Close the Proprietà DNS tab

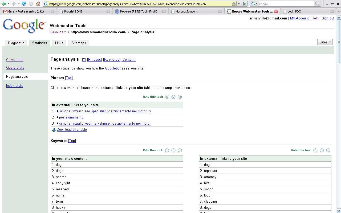point(108,11)
